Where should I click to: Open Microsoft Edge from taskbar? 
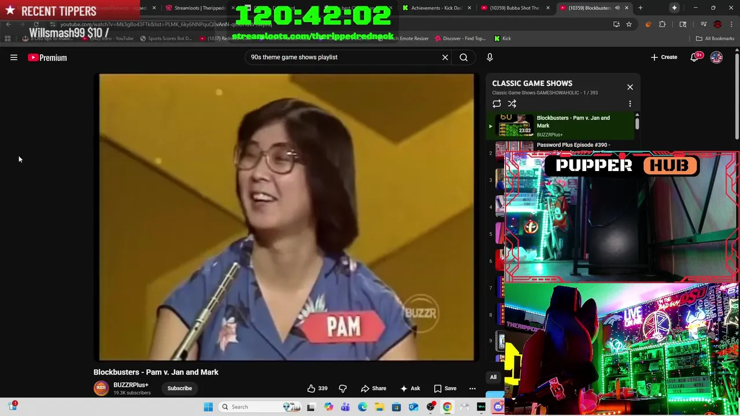click(x=362, y=407)
